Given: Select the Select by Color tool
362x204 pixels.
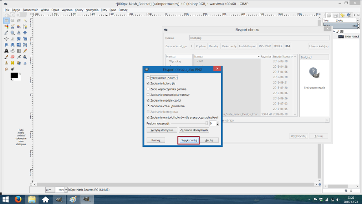Looking at the screenshot, I should pyautogui.click(x=7, y=27).
